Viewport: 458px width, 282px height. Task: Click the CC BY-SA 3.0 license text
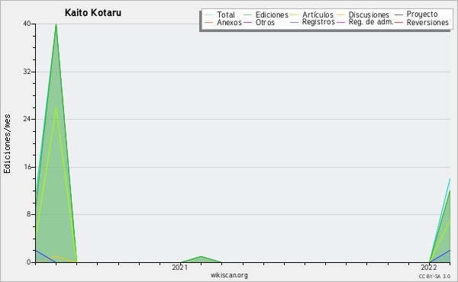(434, 276)
